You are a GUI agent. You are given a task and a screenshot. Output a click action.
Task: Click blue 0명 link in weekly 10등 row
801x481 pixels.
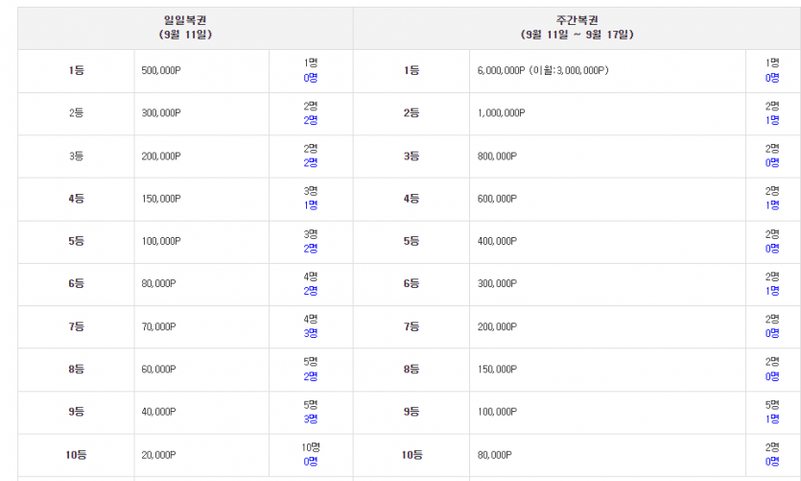coord(772,462)
